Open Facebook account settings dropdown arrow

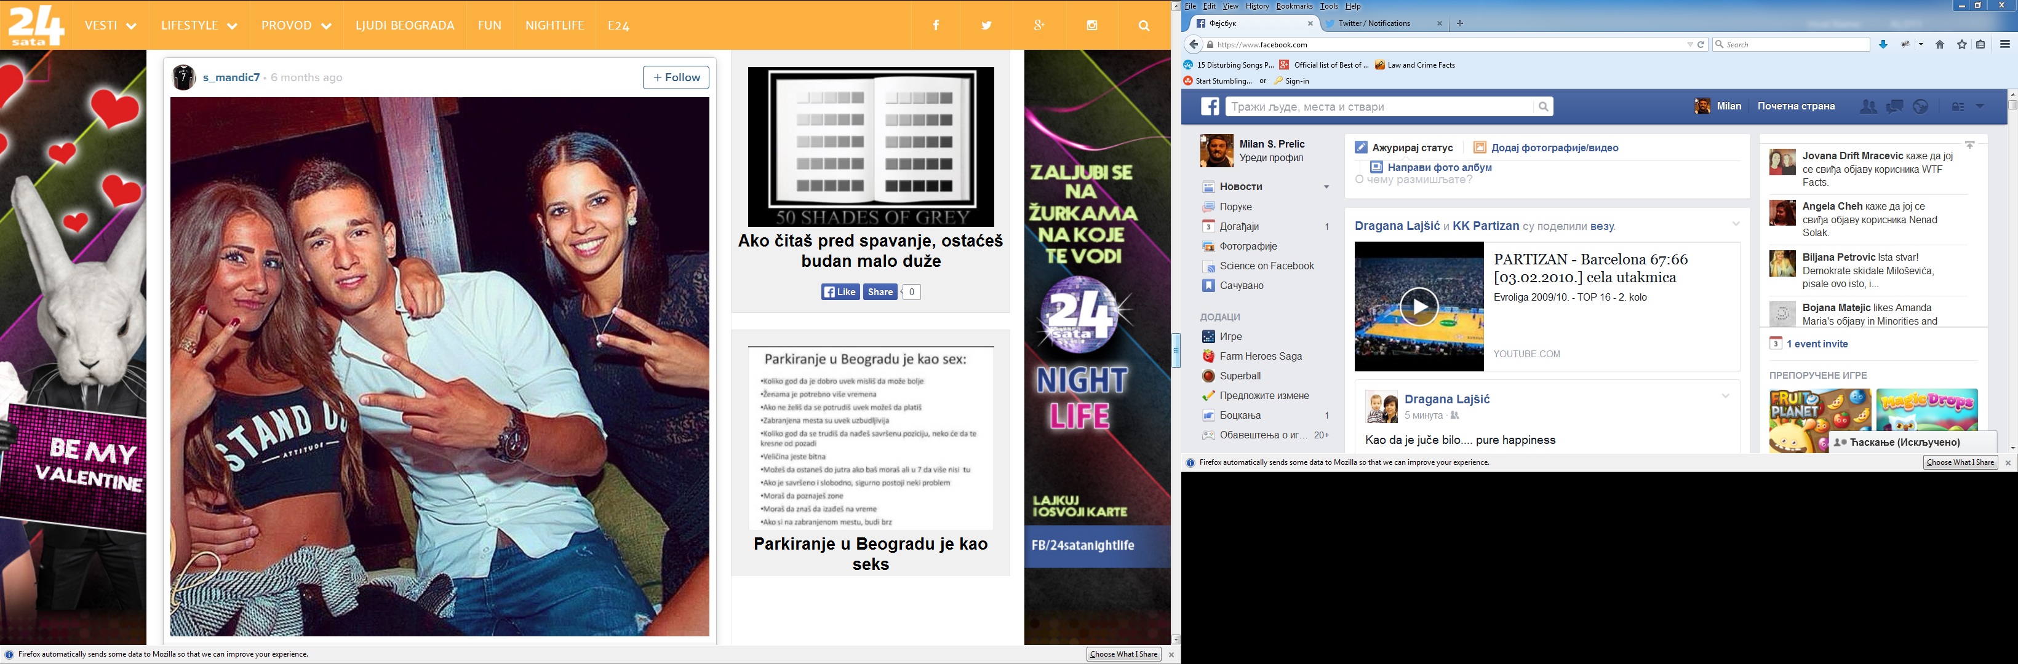click(1980, 106)
